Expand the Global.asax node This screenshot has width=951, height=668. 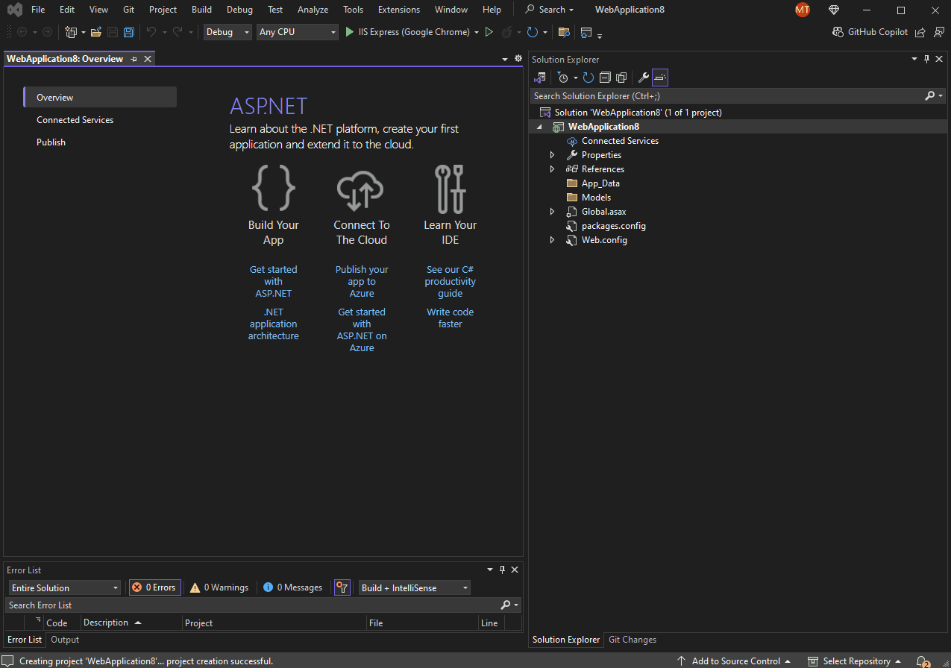(x=552, y=212)
